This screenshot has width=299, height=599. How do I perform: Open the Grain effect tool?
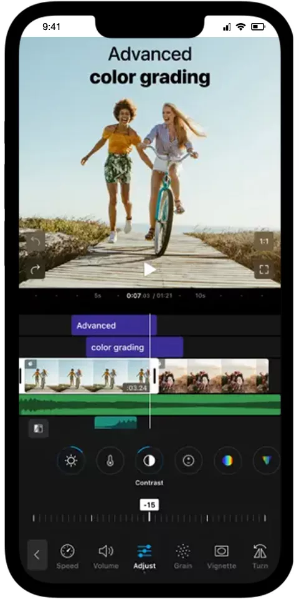[183, 556]
